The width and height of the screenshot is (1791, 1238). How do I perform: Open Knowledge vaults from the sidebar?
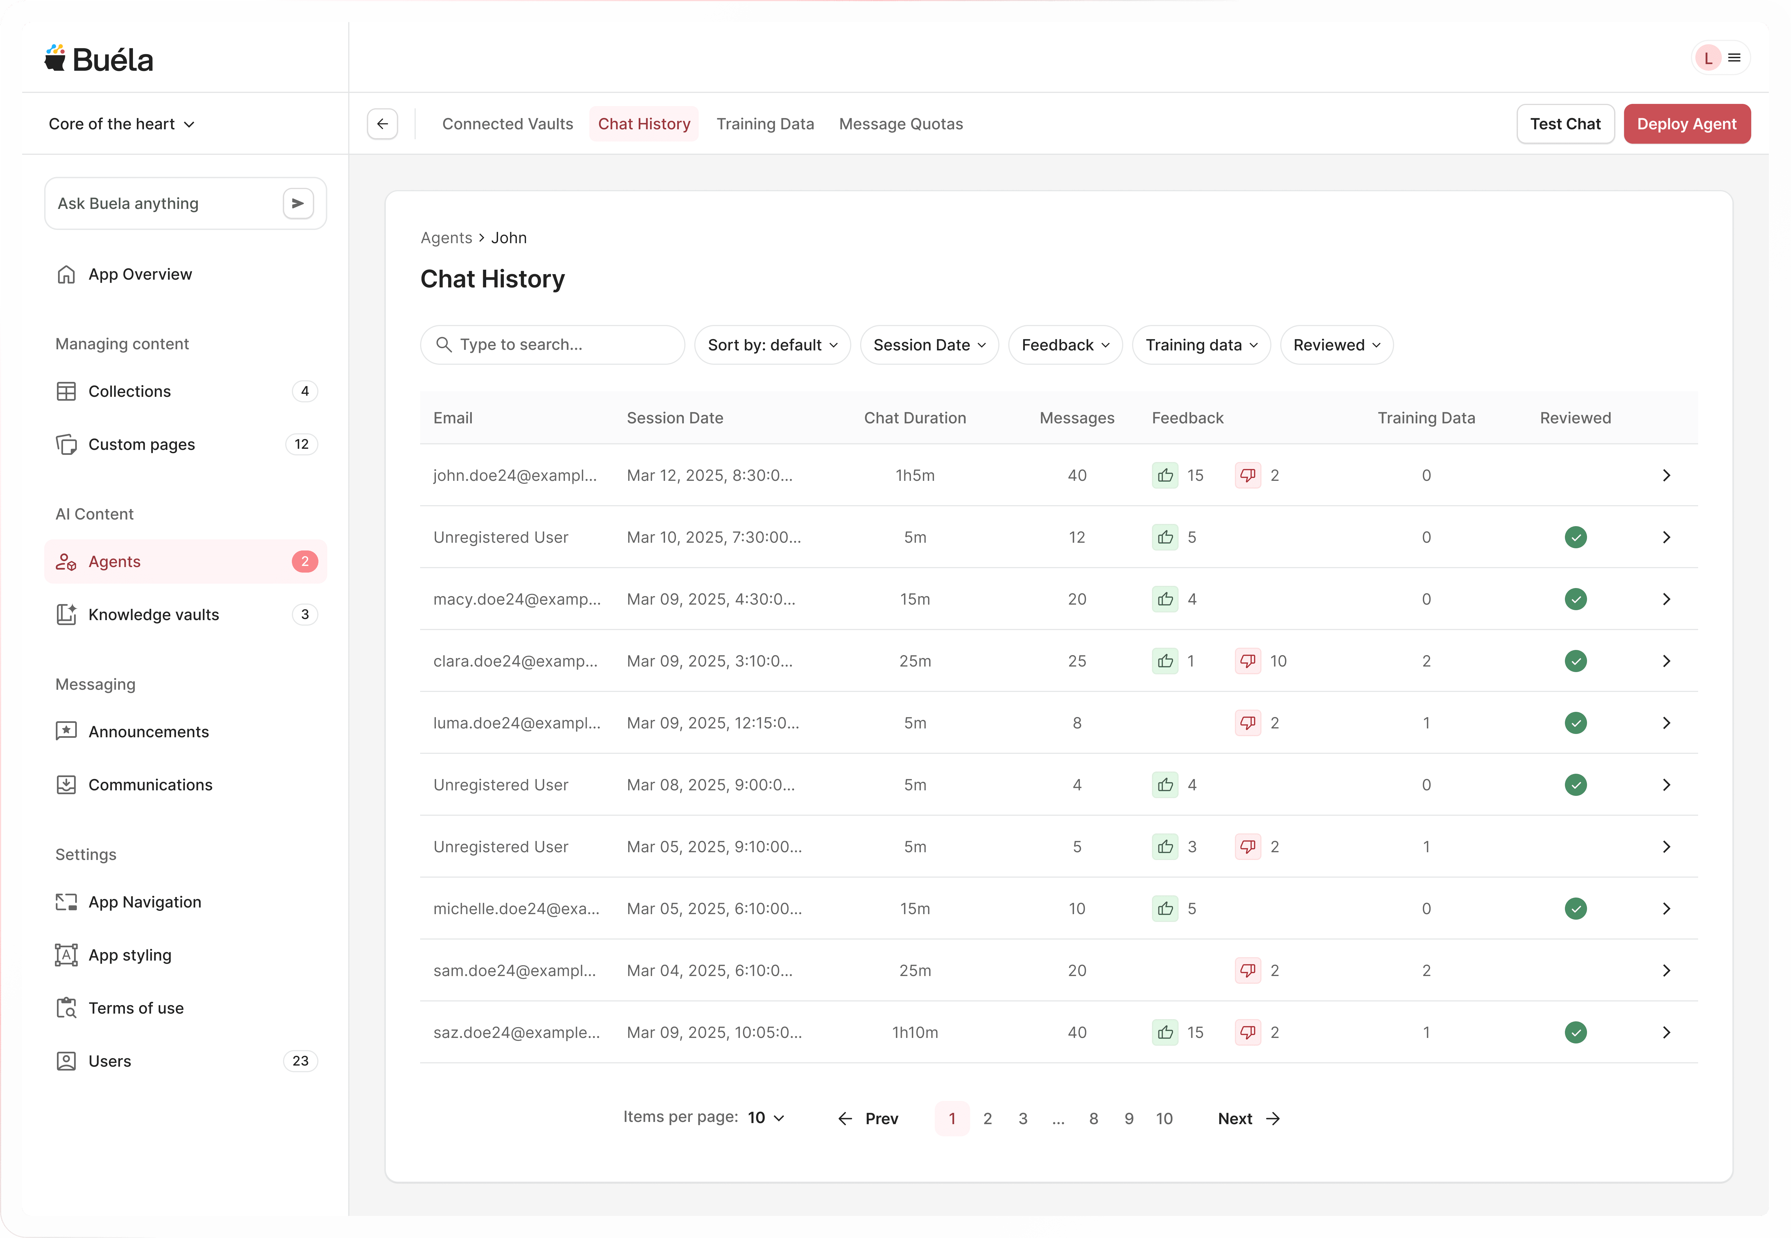pyautogui.click(x=154, y=614)
